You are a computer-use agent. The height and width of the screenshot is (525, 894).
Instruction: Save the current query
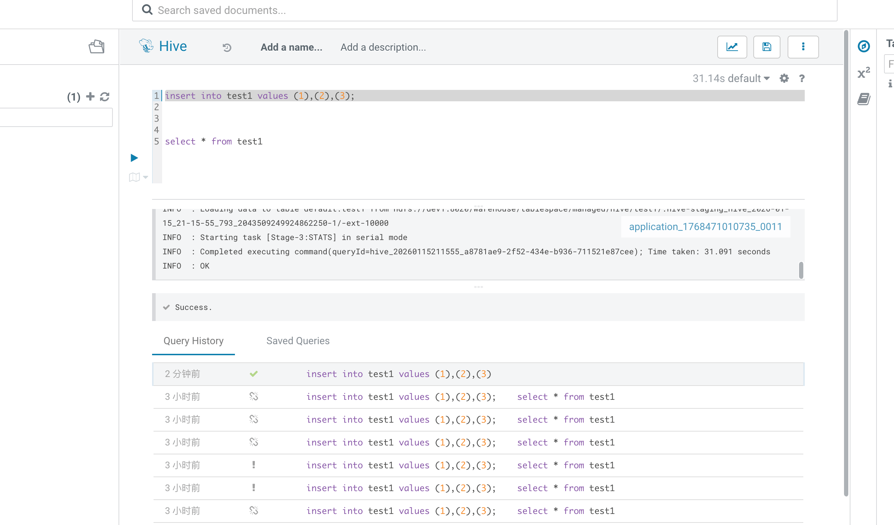click(x=767, y=47)
